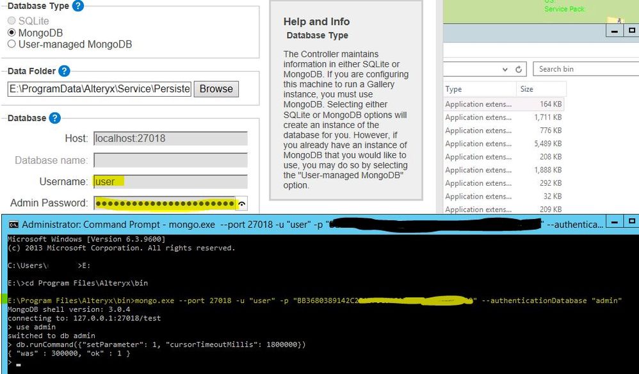Click the Host field showing localhost:27018

170,138
